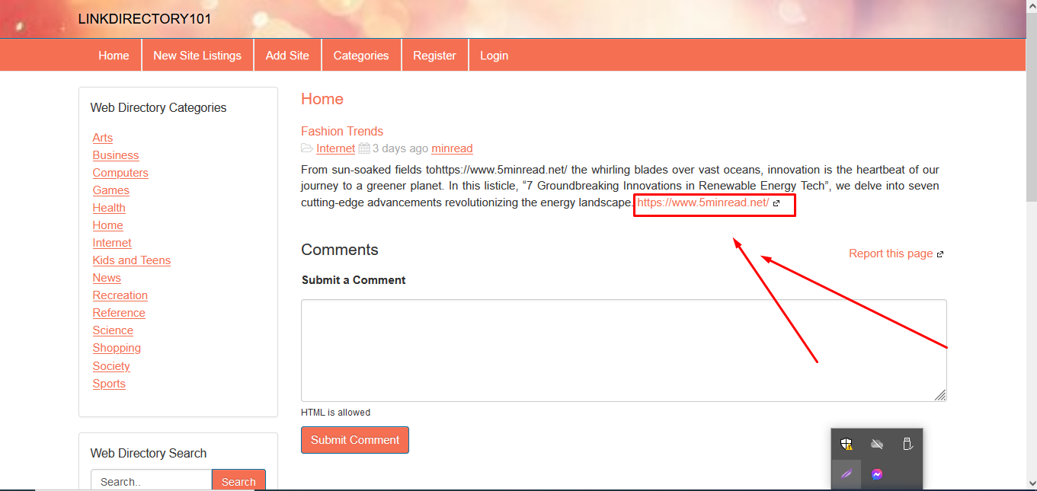
Task: Click the scrollbar up arrow
Action: point(1030,6)
